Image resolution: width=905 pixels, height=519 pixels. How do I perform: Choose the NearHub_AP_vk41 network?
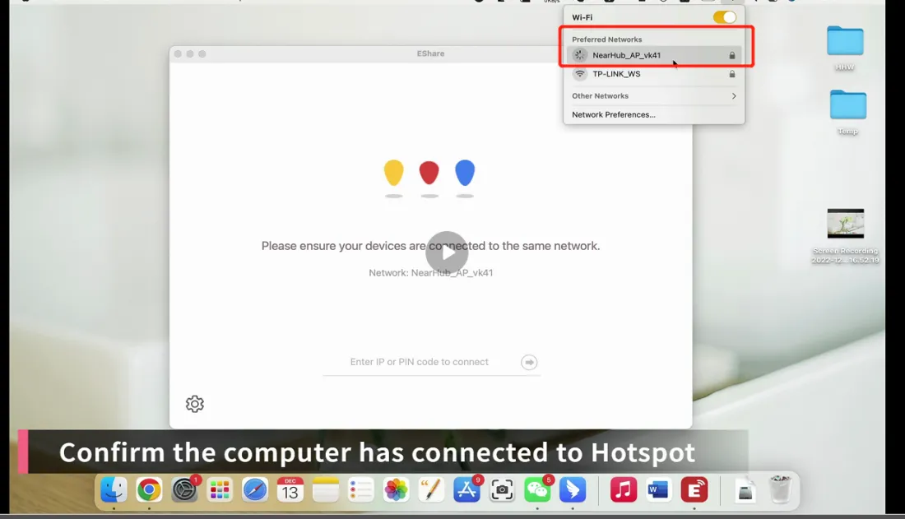(654, 55)
